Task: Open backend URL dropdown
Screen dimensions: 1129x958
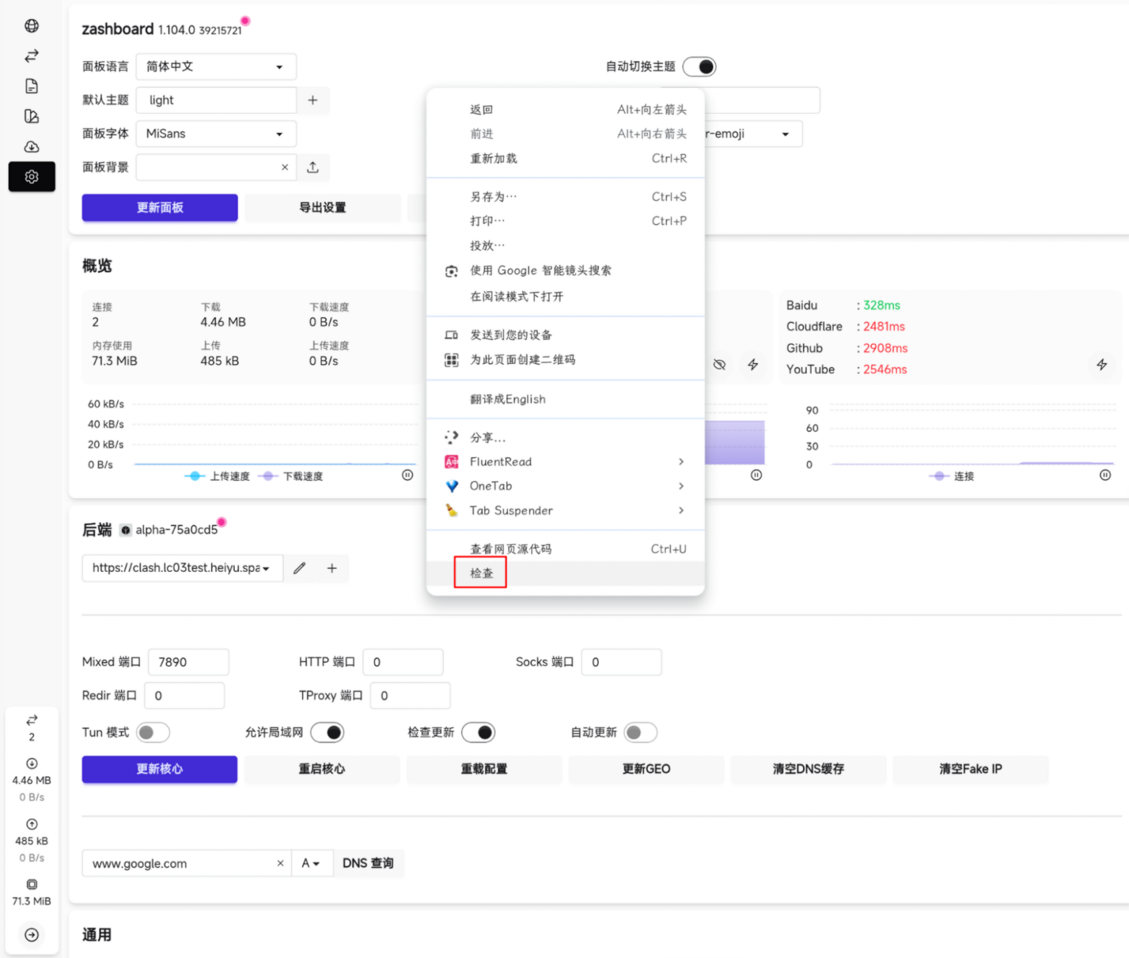Action: pyautogui.click(x=183, y=568)
